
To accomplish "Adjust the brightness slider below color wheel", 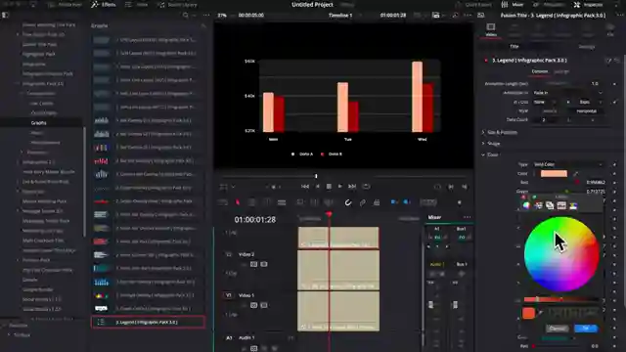I will coord(560,299).
